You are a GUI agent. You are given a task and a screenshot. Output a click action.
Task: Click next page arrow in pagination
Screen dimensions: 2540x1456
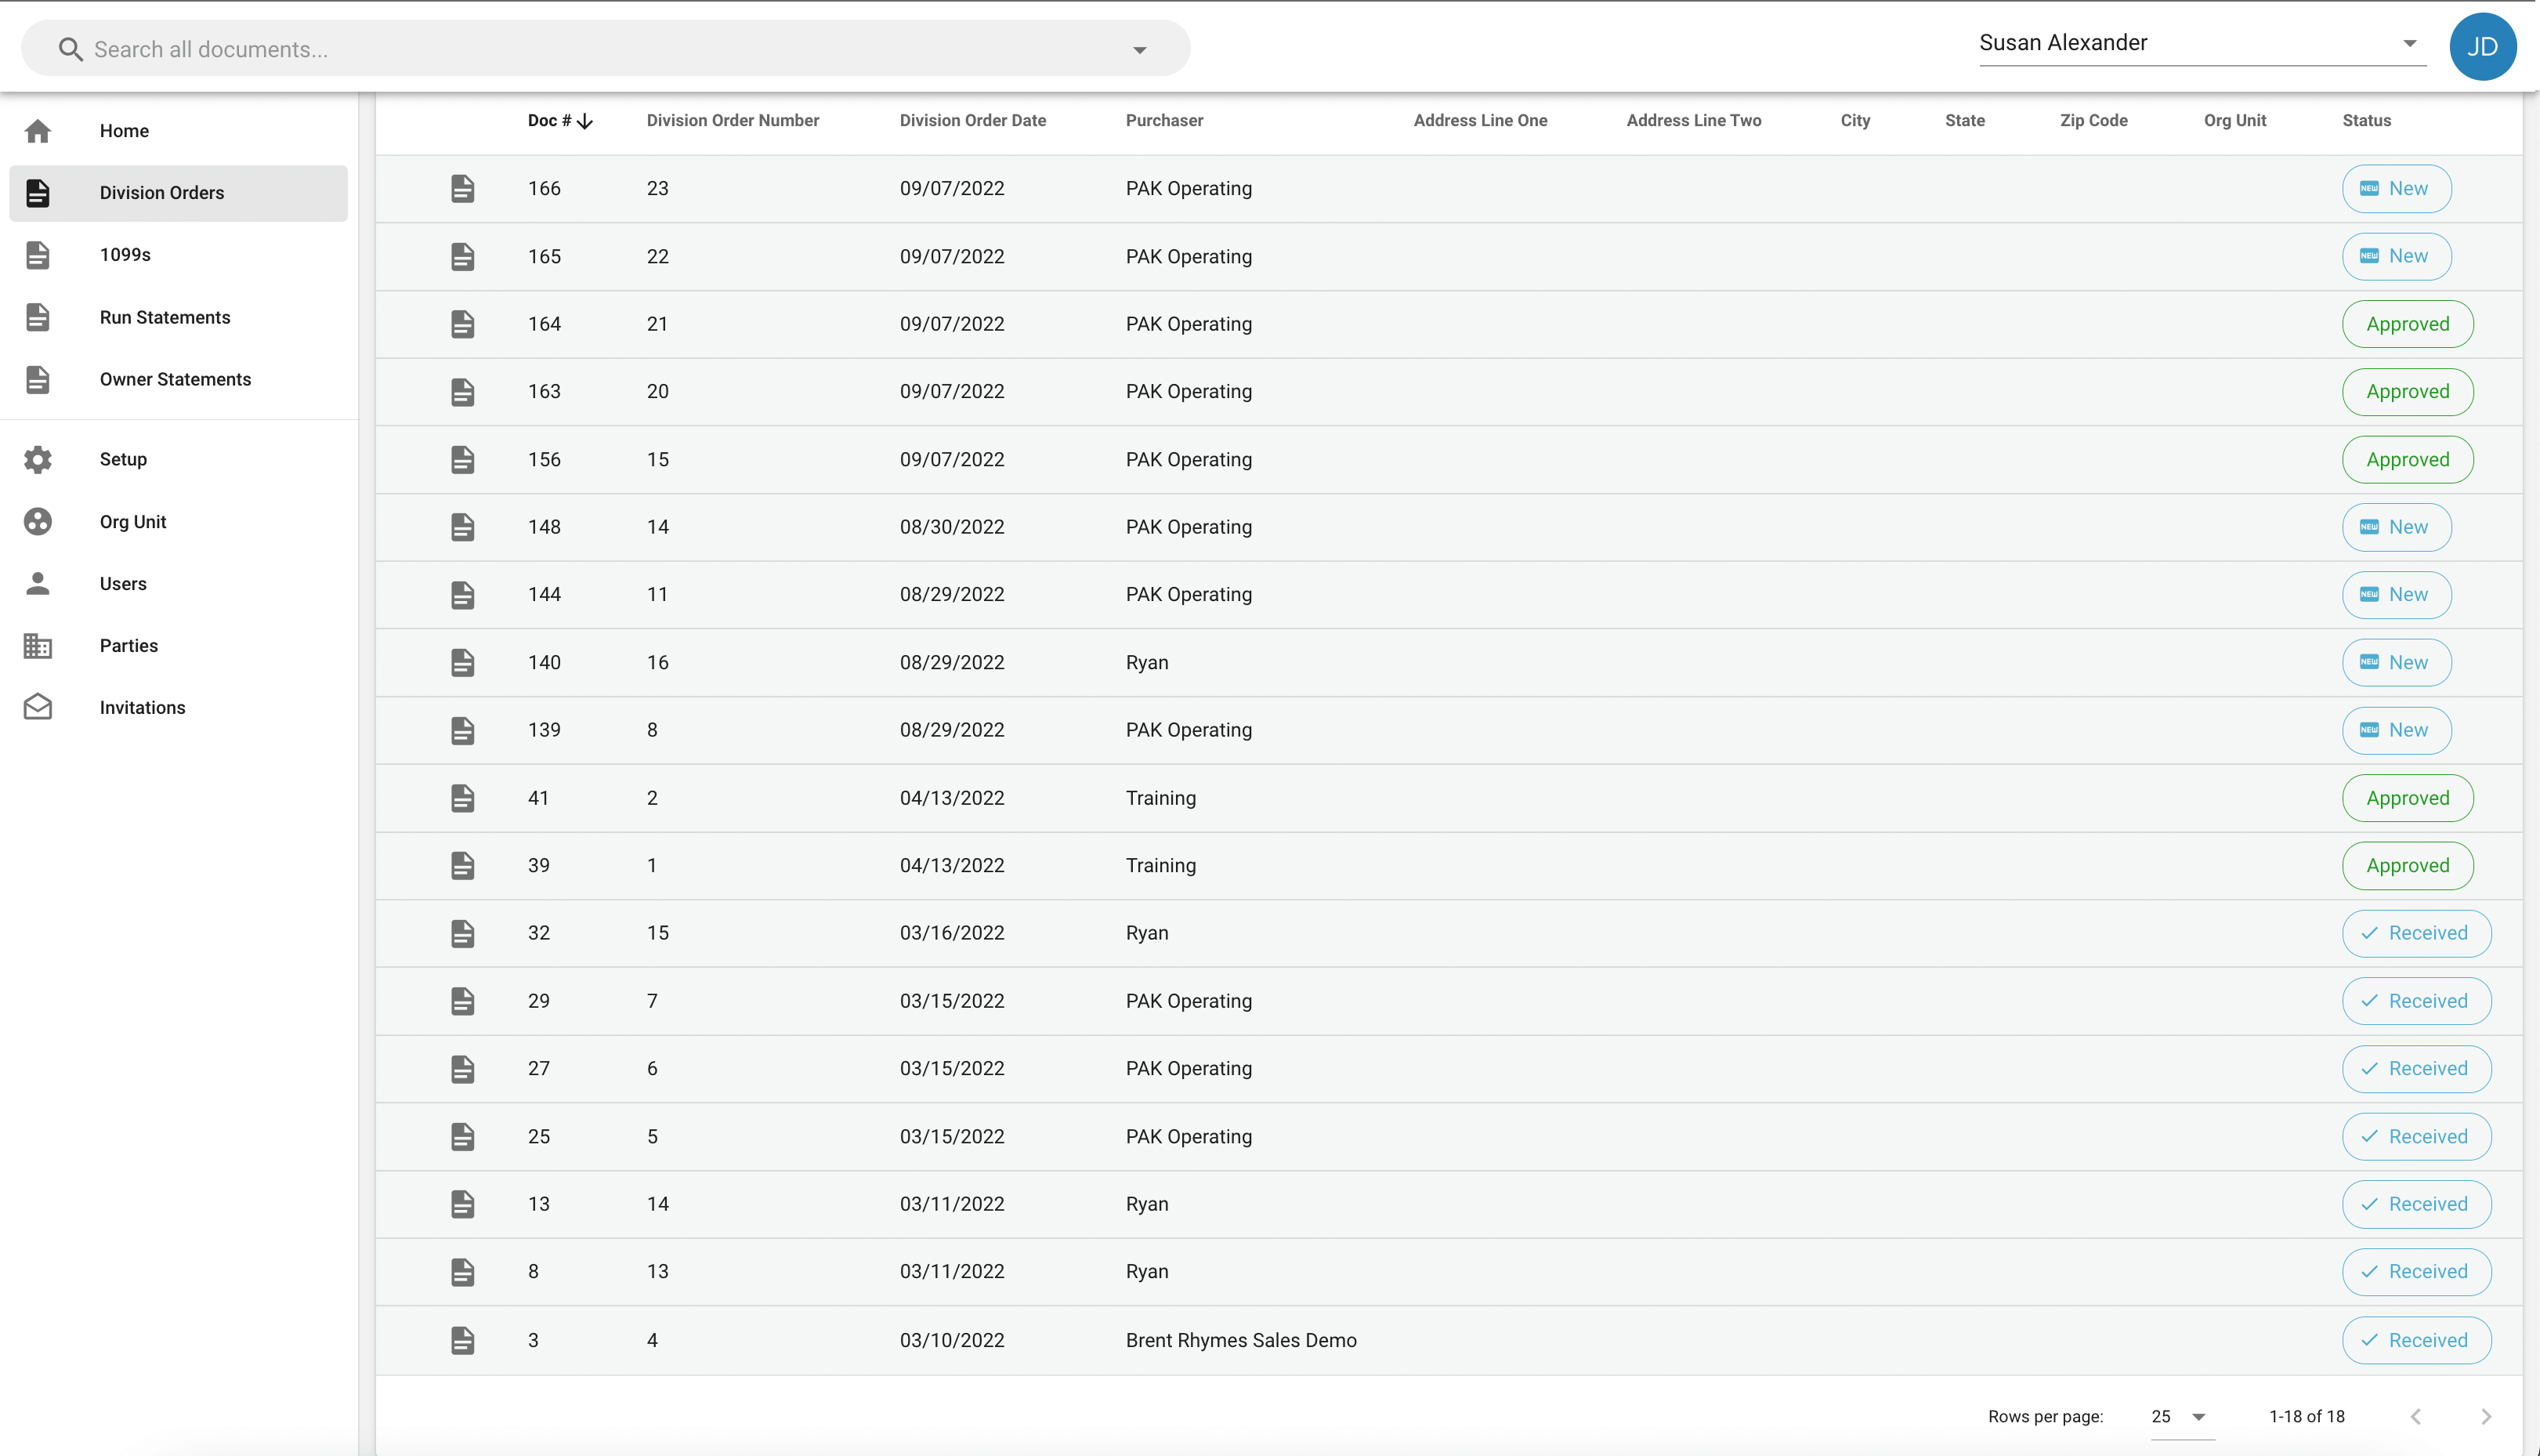coord(2486,1416)
